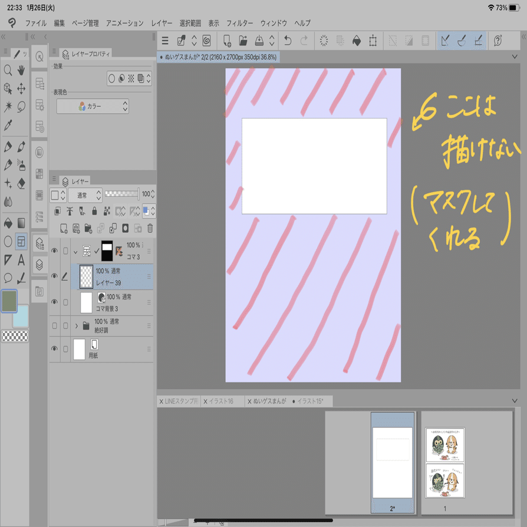Delete the current layer with the trash icon

pyautogui.click(x=149, y=228)
